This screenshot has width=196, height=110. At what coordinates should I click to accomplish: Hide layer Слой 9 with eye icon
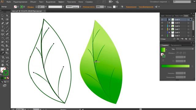coord(162,20)
